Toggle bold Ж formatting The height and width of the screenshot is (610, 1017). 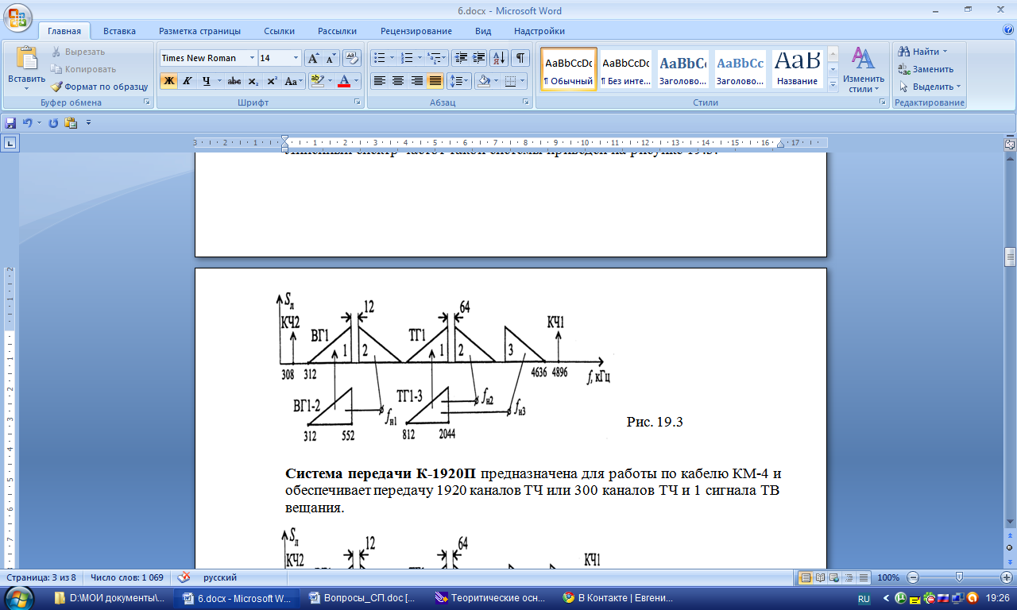click(168, 81)
